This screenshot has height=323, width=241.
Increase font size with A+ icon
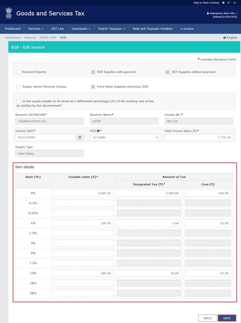(x=229, y=3)
